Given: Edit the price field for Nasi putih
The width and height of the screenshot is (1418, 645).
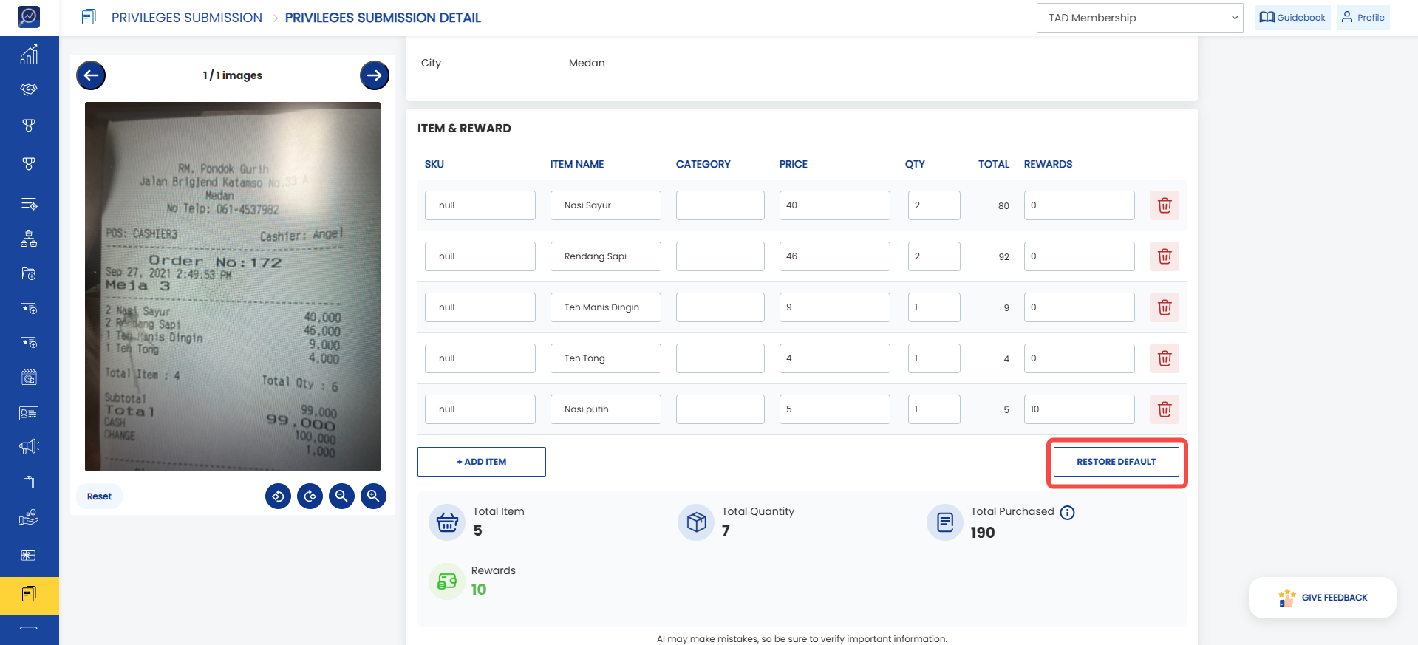Looking at the screenshot, I should (835, 409).
